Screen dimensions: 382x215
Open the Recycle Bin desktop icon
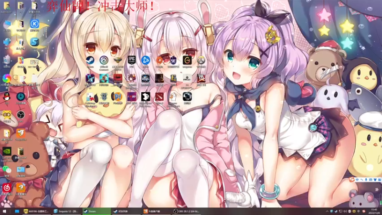7,61
